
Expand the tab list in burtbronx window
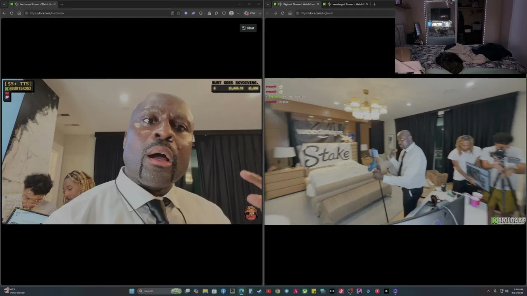[4, 4]
